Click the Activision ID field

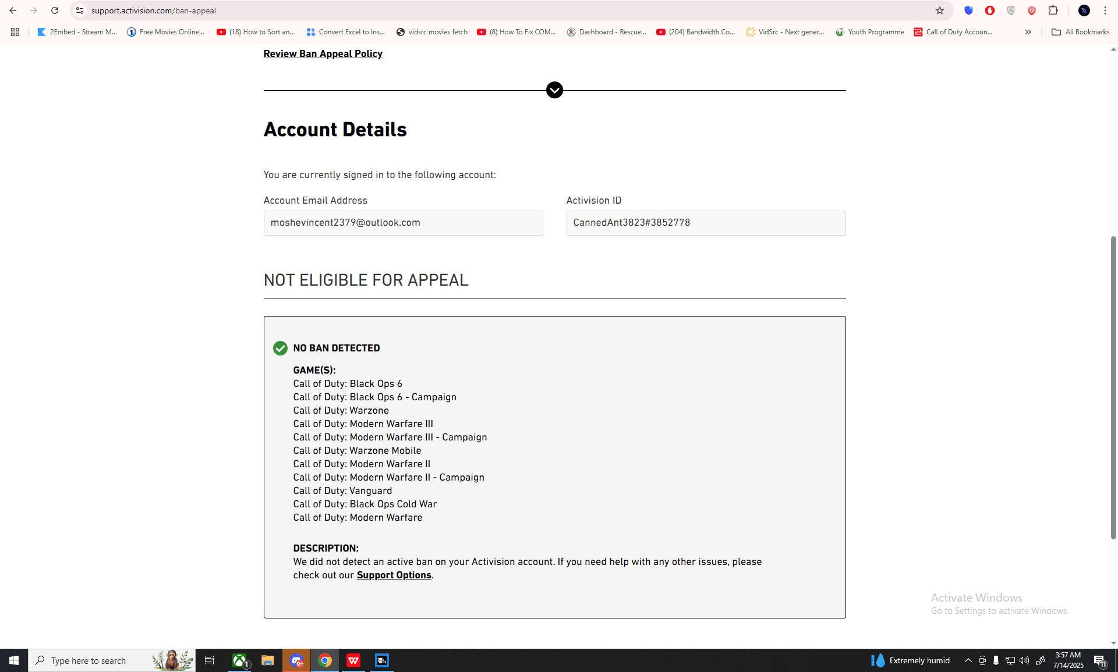(706, 223)
